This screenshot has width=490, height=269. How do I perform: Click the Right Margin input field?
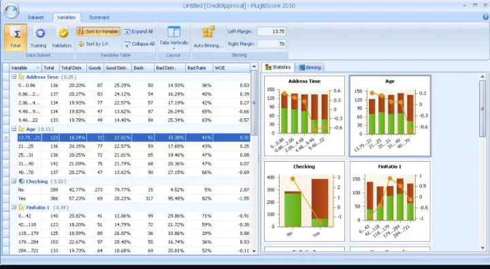272,44
